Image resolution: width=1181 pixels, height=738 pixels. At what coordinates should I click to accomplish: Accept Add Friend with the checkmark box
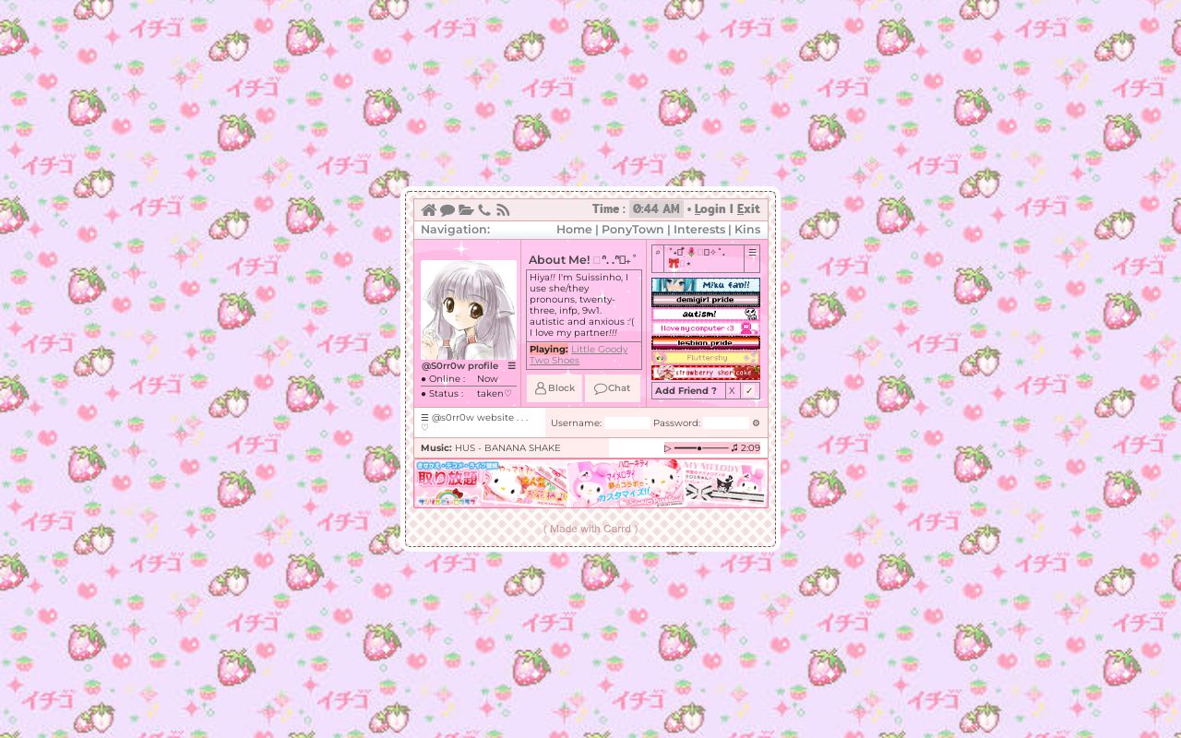pos(749,391)
